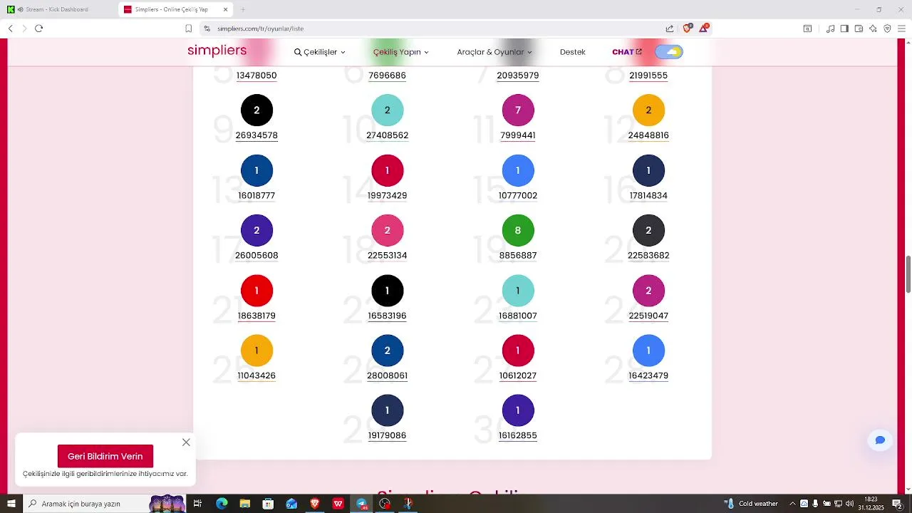Click the Brave VPN shield icon
The width and height of the screenshot is (912, 513).
tap(887, 28)
